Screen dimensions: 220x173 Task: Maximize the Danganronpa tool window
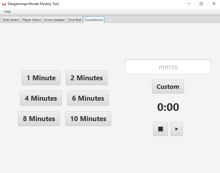201,4
